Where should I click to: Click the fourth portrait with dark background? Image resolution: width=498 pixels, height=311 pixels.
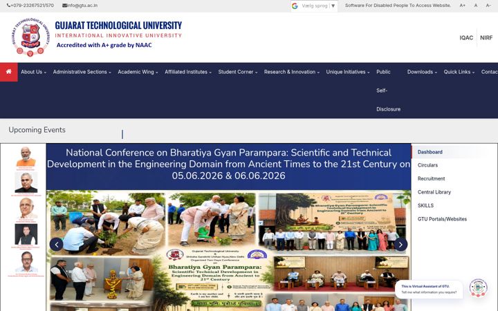click(x=26, y=234)
